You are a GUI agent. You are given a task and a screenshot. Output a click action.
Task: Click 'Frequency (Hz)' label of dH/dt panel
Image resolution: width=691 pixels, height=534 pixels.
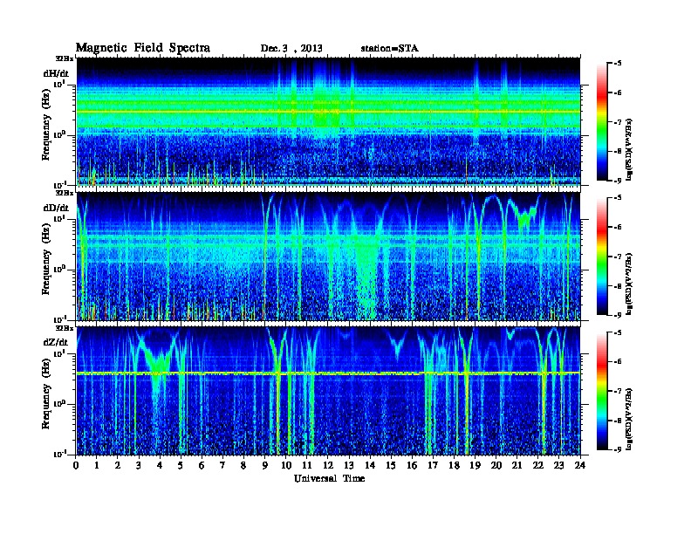tap(46, 127)
